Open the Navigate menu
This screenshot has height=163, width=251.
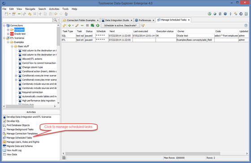(x=30, y=9)
